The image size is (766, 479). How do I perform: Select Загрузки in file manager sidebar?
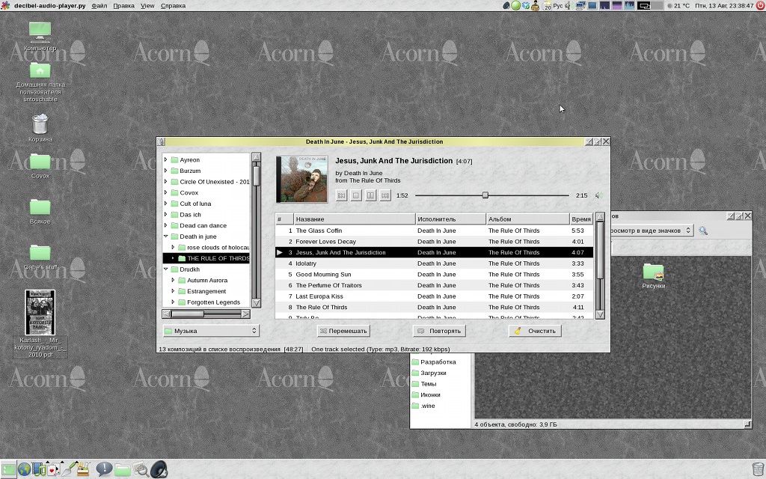pos(433,373)
